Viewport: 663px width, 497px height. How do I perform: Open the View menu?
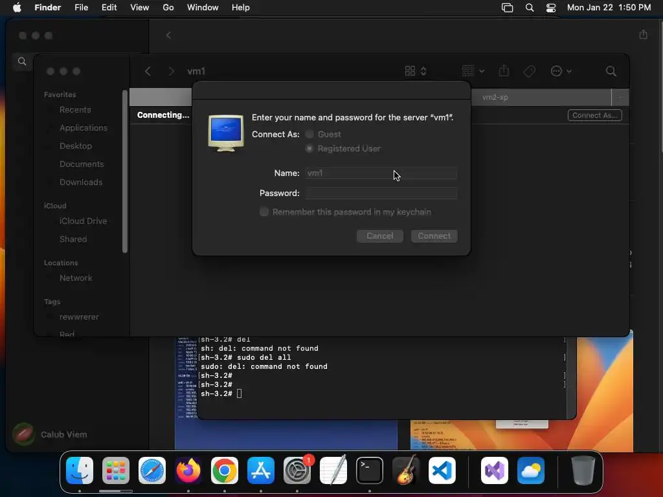coord(140,8)
